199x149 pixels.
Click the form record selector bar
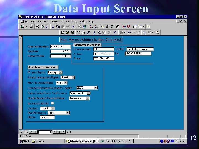coord(21,82)
